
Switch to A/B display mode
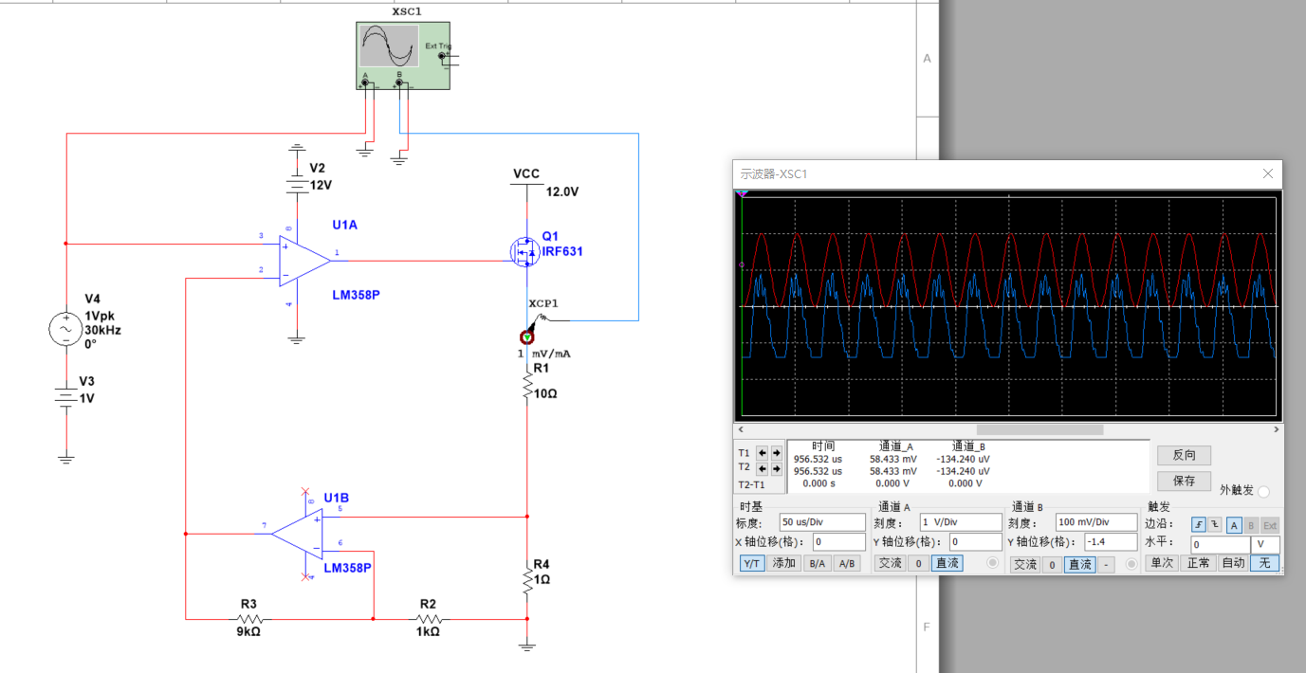point(846,563)
